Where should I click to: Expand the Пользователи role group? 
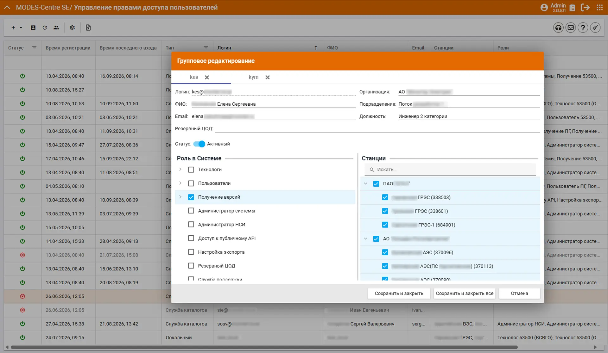click(x=180, y=183)
